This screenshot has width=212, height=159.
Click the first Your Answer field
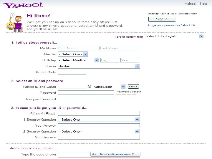coord(99,125)
